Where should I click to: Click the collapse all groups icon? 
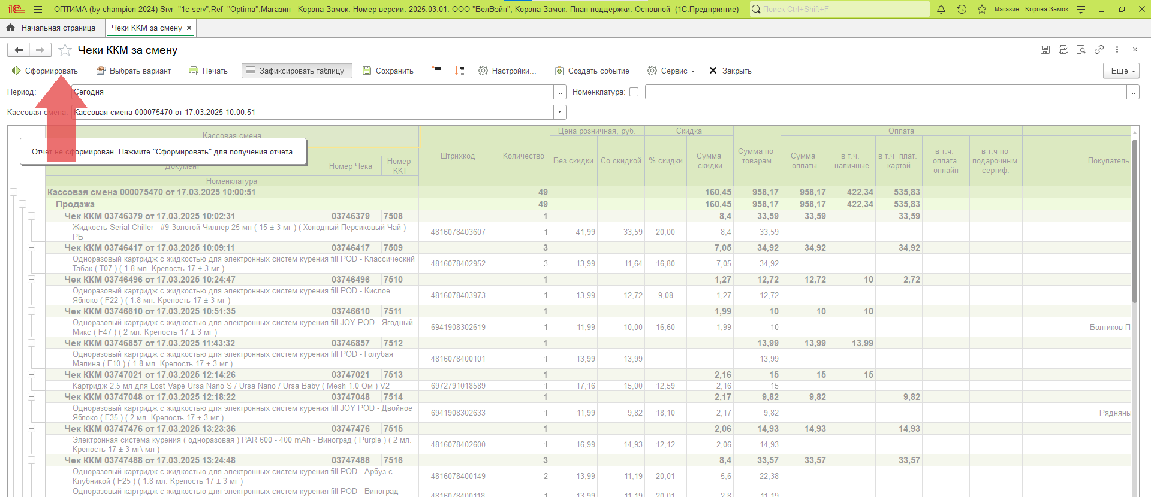[x=436, y=71]
